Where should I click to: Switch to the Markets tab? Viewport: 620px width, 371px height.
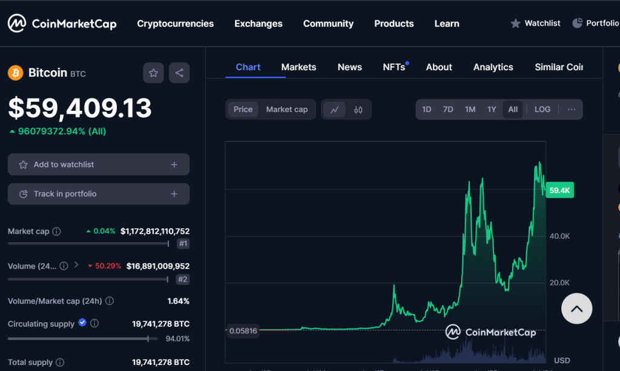pos(298,67)
